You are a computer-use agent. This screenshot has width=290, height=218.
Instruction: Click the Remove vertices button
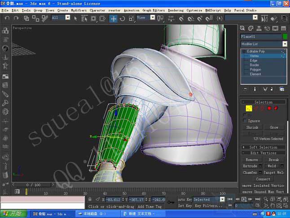252,160
